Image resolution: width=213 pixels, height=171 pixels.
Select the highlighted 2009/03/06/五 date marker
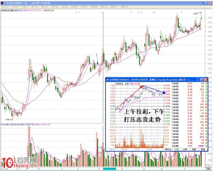click(x=110, y=169)
